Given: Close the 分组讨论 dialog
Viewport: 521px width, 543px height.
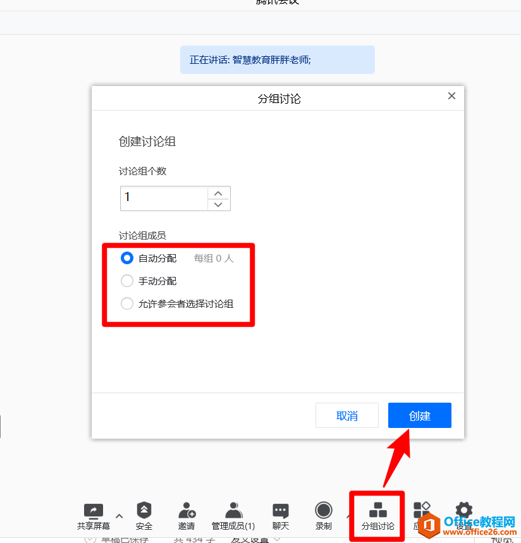Looking at the screenshot, I should point(451,96).
